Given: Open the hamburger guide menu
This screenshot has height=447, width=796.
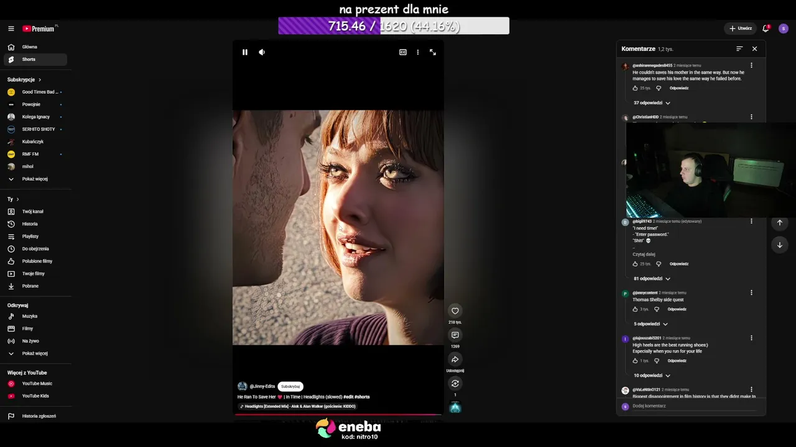Looking at the screenshot, I should [x=11, y=29].
